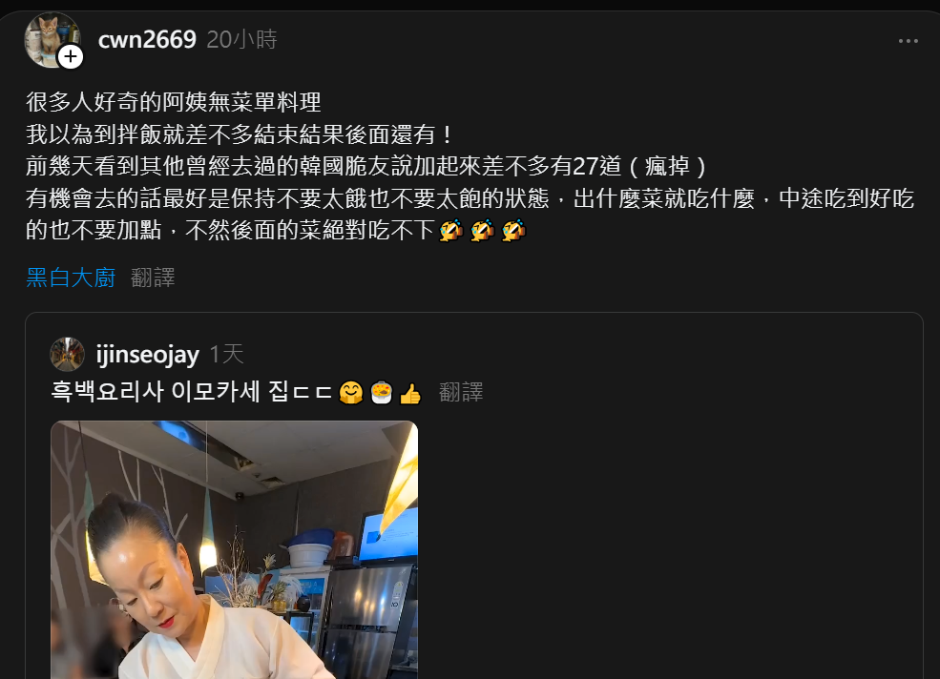Open the three-dot more options menu
This screenshot has width=940, height=679.
point(908,41)
